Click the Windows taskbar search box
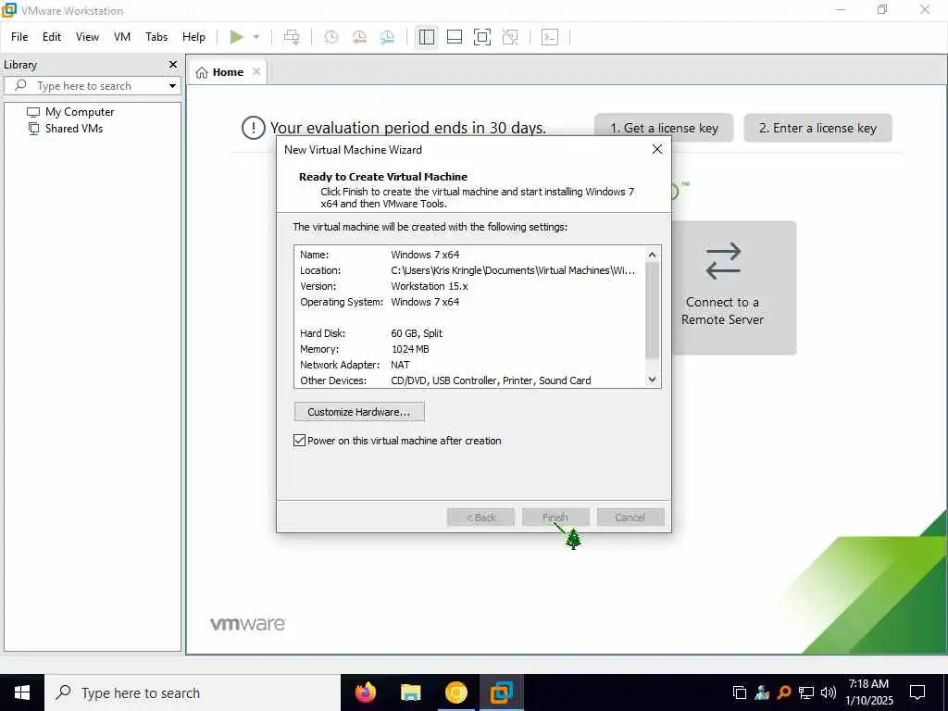This screenshot has height=711, width=948. [193, 692]
